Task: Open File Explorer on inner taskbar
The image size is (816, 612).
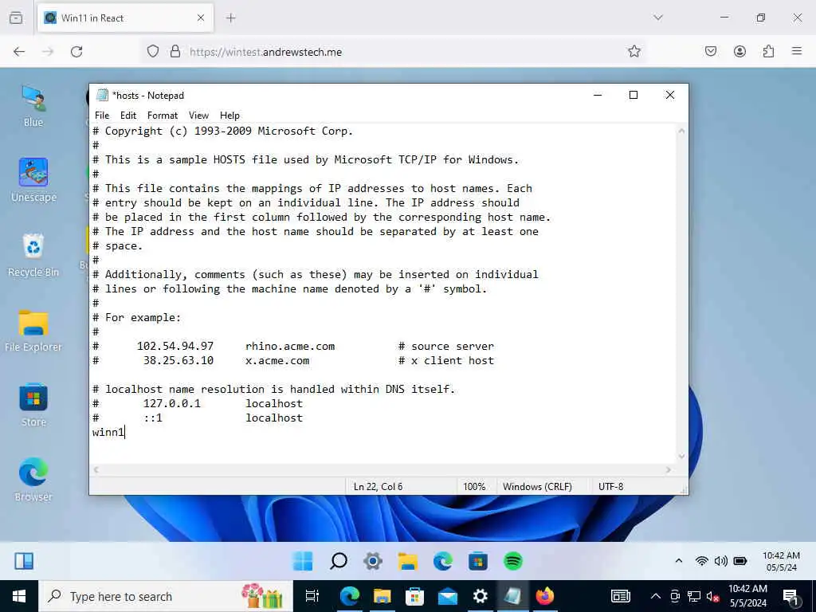Action: 408,561
